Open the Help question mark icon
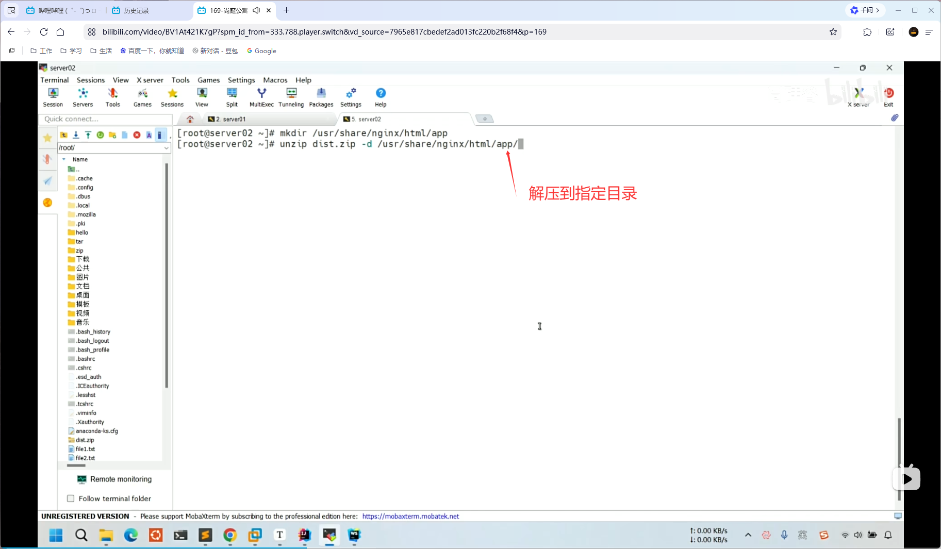Image resolution: width=941 pixels, height=549 pixels. [381, 97]
